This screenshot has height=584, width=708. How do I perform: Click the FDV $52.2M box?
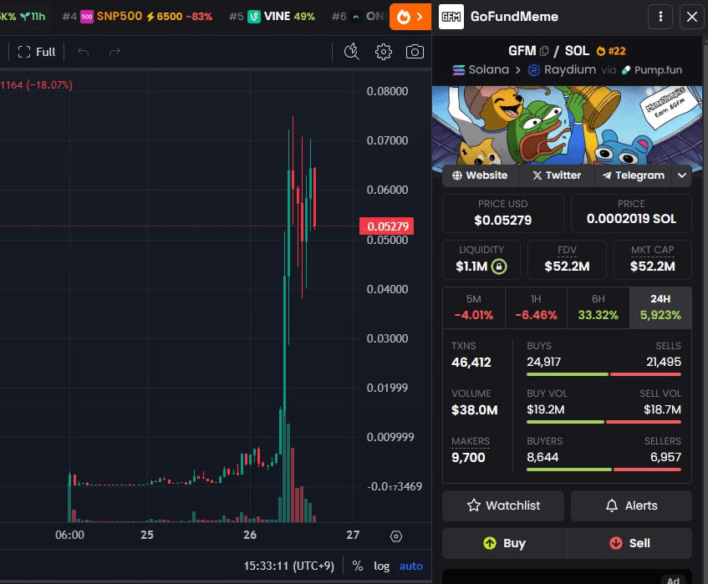tap(567, 260)
